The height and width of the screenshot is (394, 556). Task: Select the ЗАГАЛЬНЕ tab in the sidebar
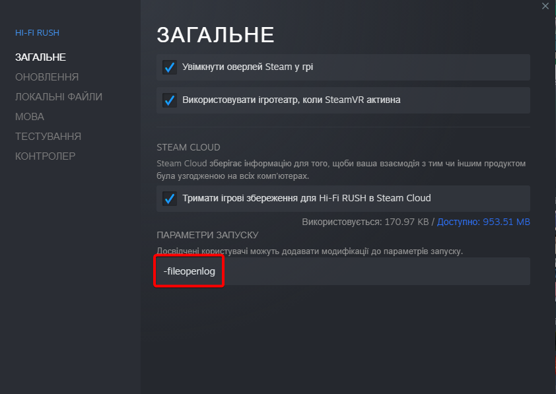point(40,57)
